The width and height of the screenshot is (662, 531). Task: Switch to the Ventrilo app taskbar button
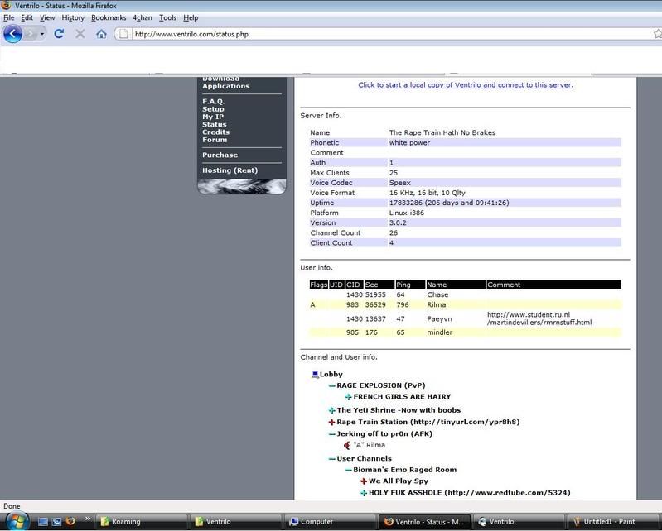[x=518, y=522]
